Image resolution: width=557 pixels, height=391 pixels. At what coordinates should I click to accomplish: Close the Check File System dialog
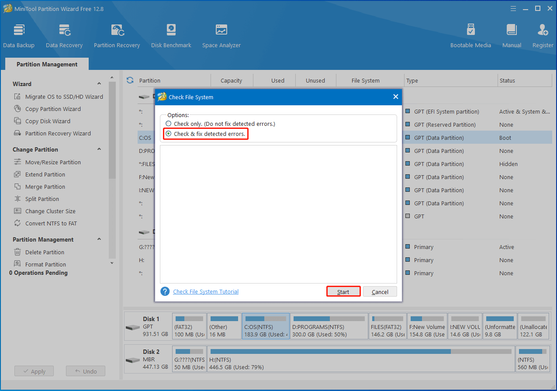[395, 97]
